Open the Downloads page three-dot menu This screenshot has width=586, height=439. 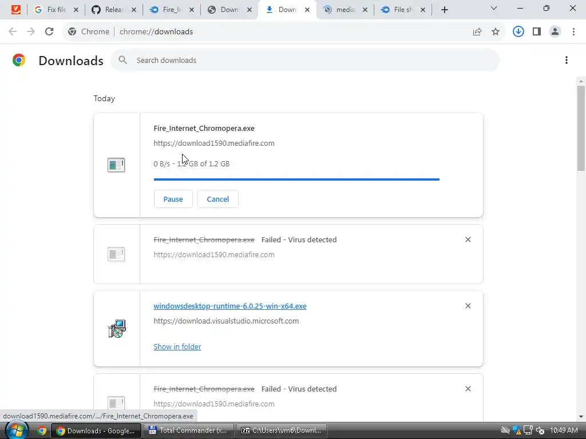[x=567, y=60]
